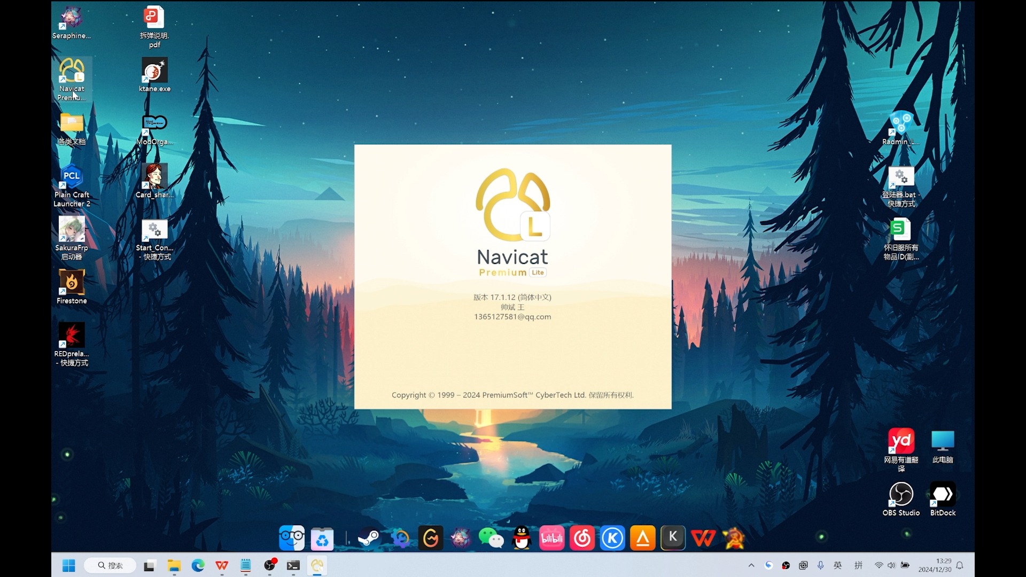1026x577 pixels.
Task: Open the blue Kugou K app in the dock
Action: (x=612, y=538)
